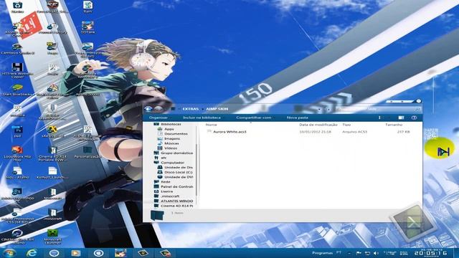The width and height of the screenshot is (459, 258).
Task: Open HTTrack Website Copier desktop icon
Action: 17,70
